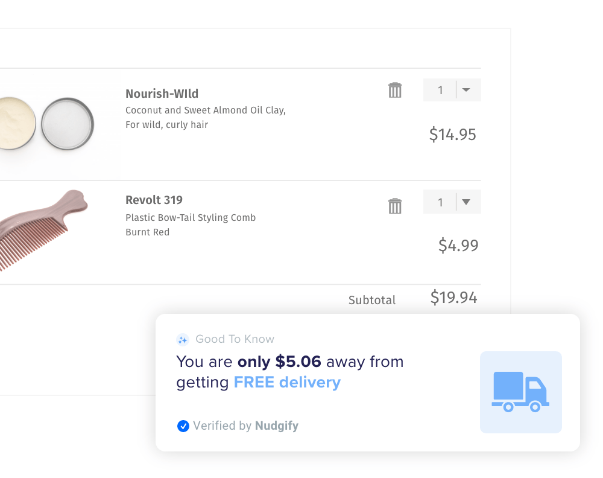Click the Plastic Bow-Tail Styling Comb description
Viewport: 603px width, 478px height.
191,218
